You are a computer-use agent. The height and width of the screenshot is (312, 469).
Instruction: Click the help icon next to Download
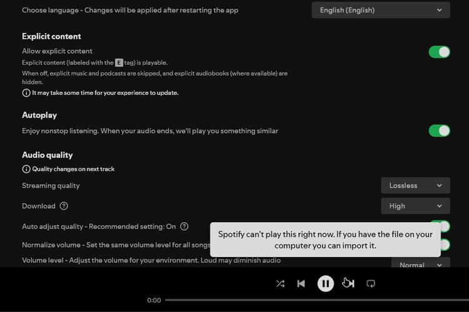pyautogui.click(x=64, y=206)
